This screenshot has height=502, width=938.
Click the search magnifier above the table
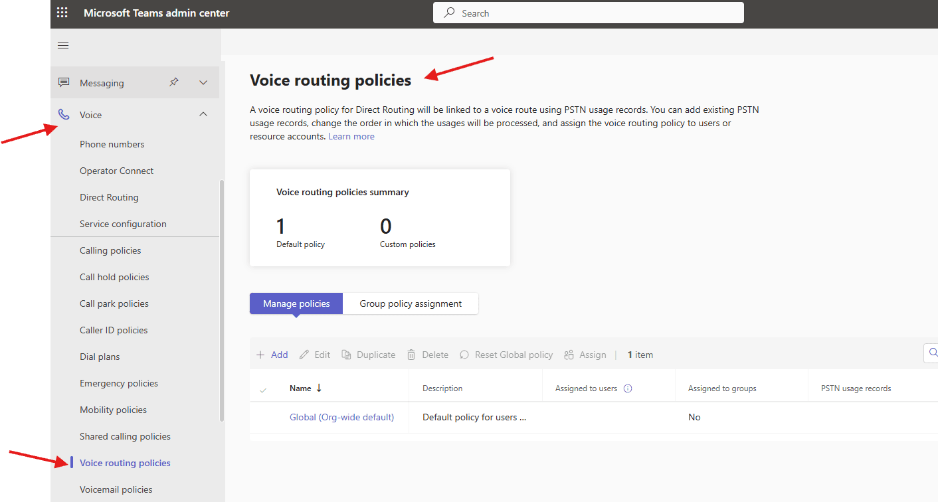932,353
